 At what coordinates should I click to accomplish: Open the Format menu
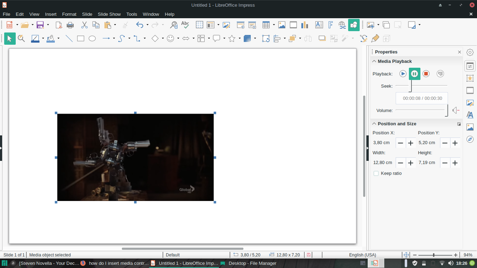point(69,14)
